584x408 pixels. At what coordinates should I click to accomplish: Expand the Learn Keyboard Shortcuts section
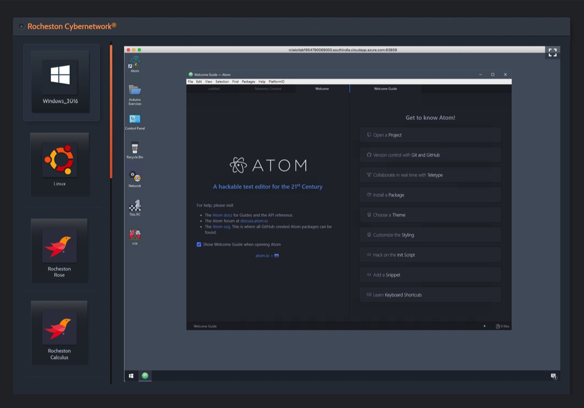(x=430, y=295)
